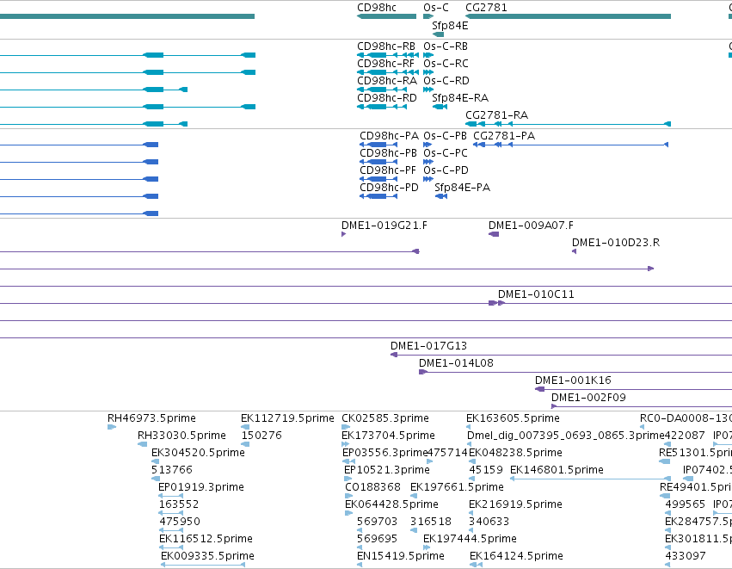Click EST EP01919.3prime
This screenshot has height=569, width=732.
[171, 496]
